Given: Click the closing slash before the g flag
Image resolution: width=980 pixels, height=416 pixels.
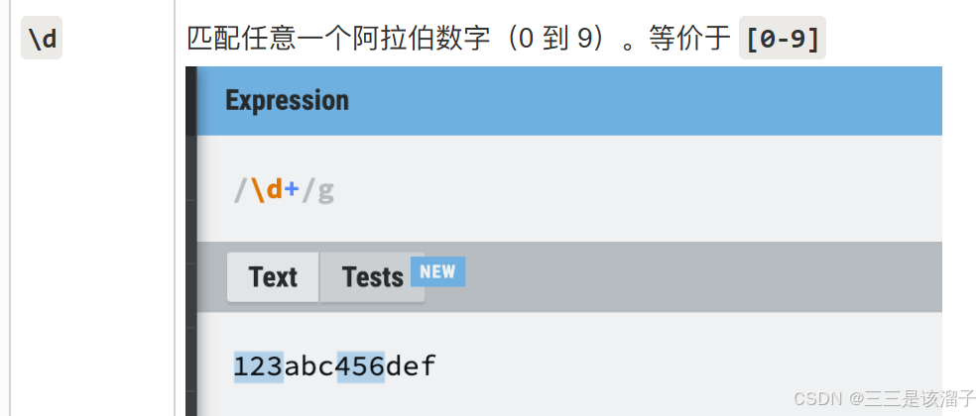Looking at the screenshot, I should [x=308, y=191].
